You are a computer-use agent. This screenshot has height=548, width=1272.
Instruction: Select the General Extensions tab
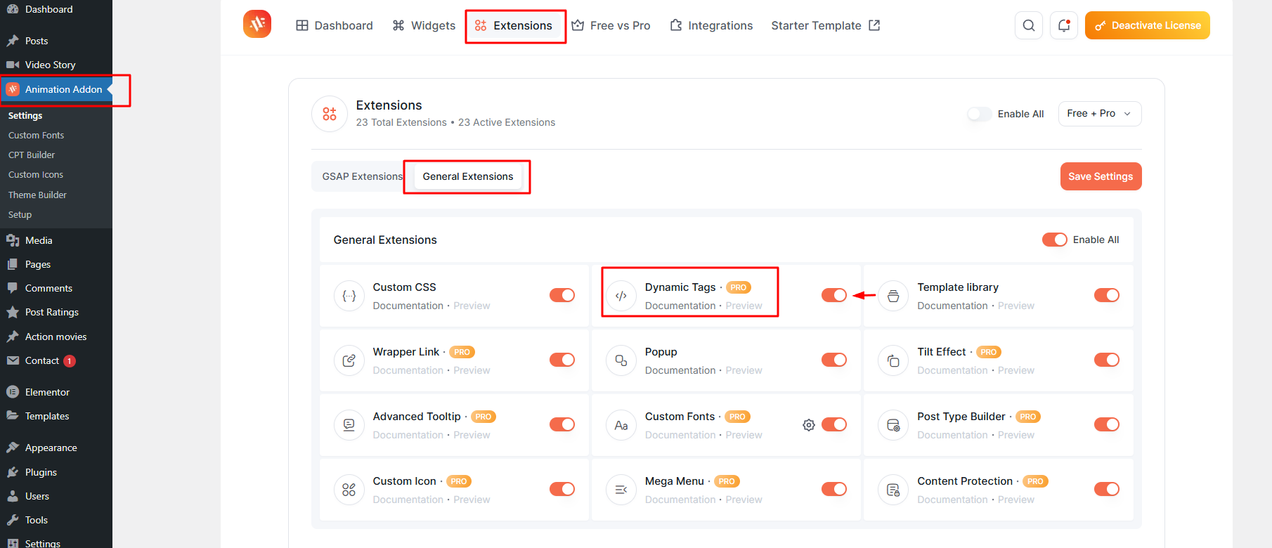click(x=468, y=176)
